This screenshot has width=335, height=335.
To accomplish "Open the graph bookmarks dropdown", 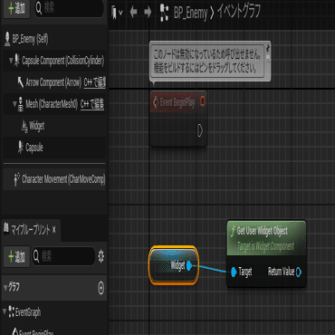I will [117, 13].
